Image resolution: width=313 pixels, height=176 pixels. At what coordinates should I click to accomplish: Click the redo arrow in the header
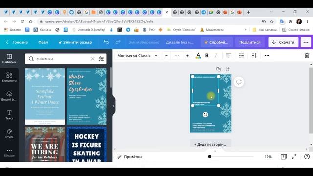coord(118,42)
